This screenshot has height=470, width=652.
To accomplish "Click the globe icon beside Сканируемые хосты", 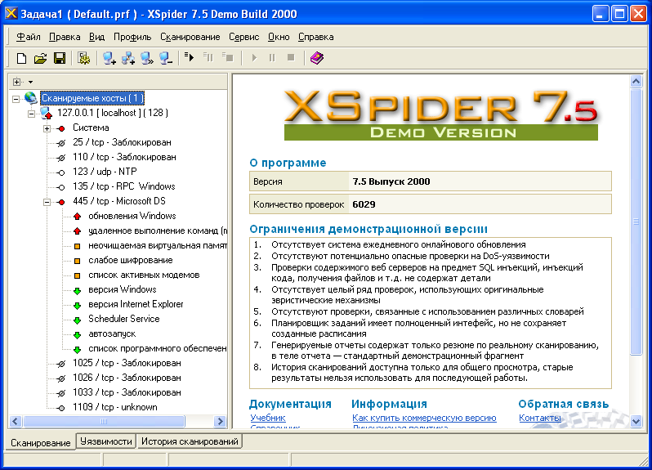I will 31,98.
